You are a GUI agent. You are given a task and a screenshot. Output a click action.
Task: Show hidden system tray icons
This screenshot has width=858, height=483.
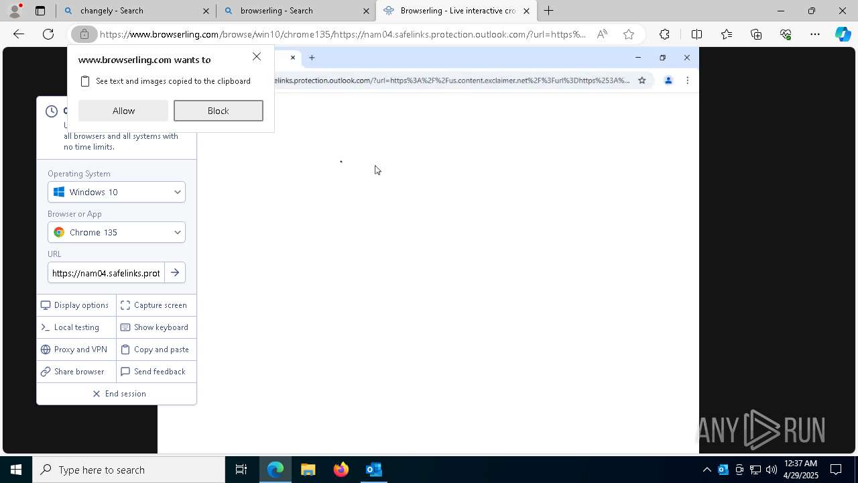pos(707,470)
